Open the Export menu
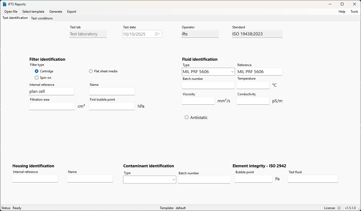Screen dimensions: 361x211 pos(71,12)
